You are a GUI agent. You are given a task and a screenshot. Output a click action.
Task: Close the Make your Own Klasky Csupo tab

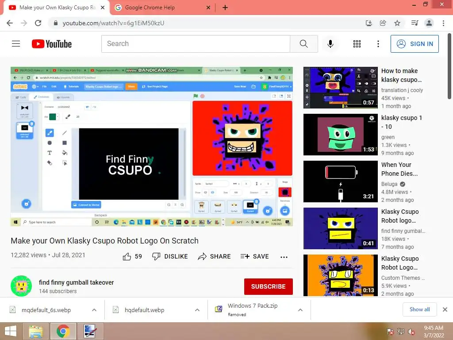tap(103, 8)
